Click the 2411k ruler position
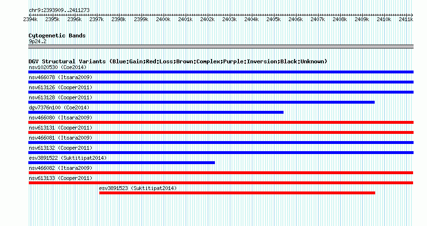427x226 pixels. (406, 19)
